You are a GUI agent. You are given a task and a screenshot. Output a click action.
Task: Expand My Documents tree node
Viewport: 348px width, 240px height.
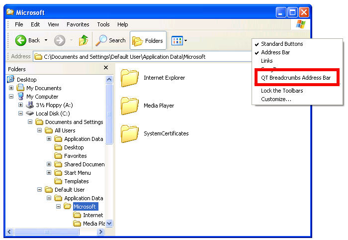pyautogui.click(x=11, y=88)
